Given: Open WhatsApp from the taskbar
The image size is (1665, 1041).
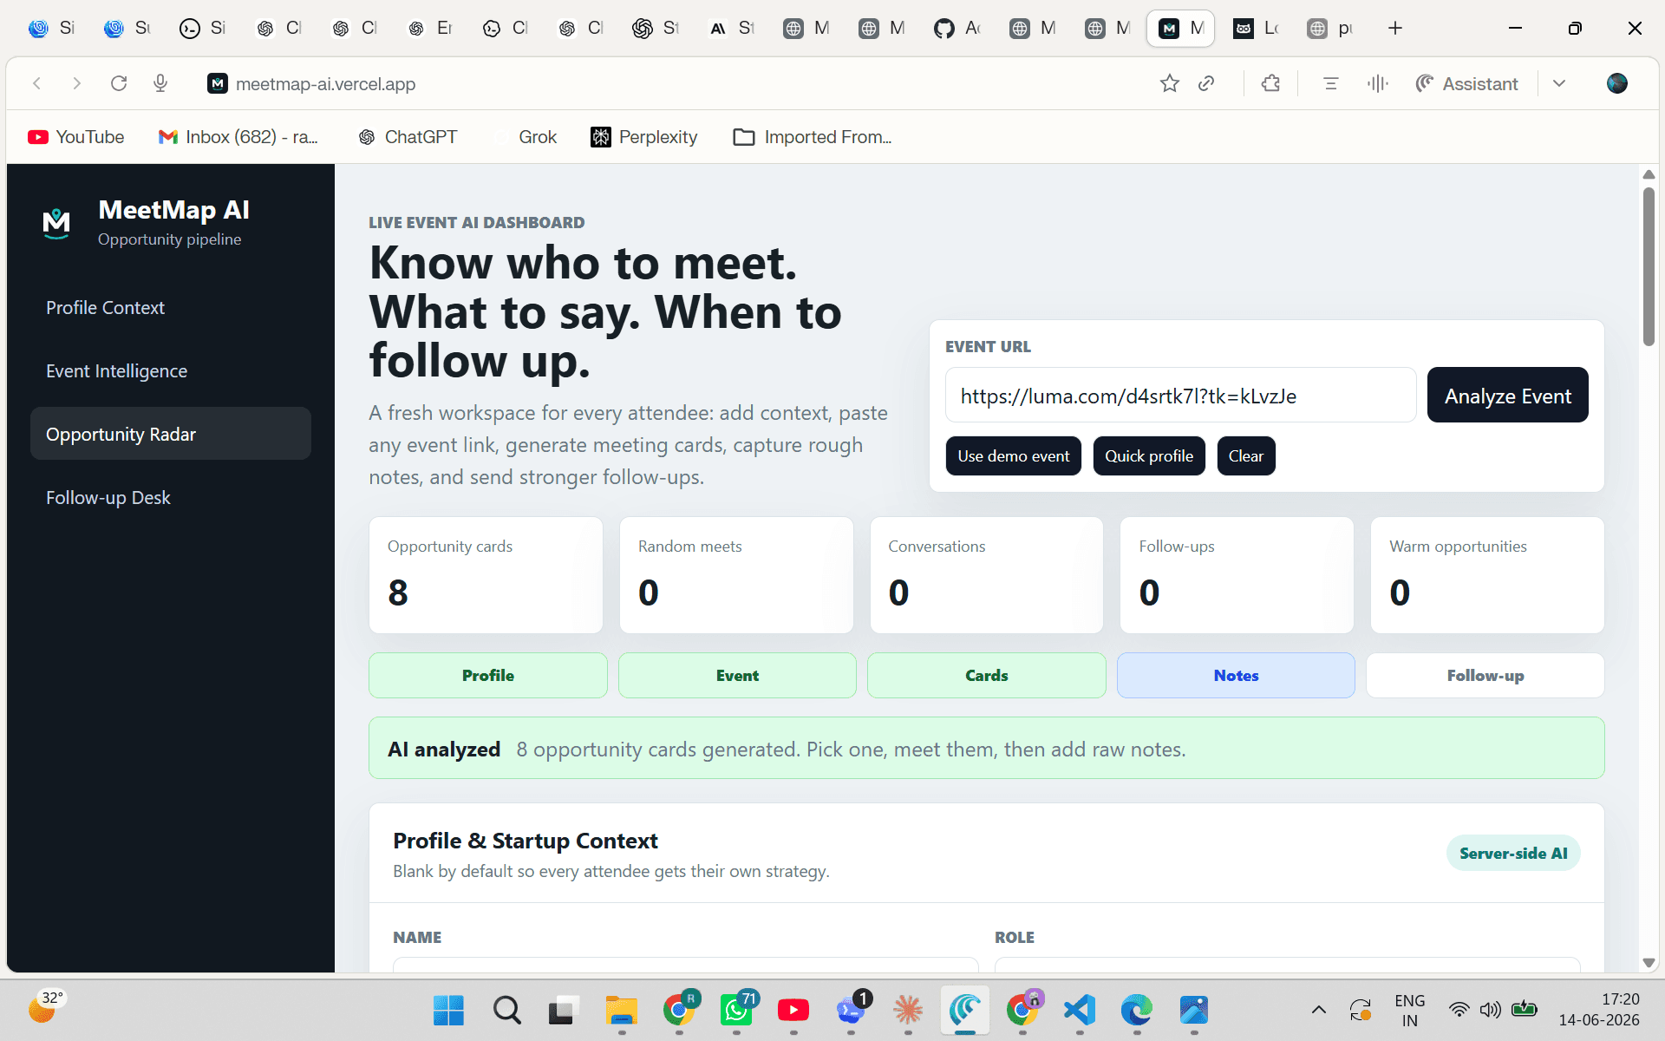Looking at the screenshot, I should (736, 1010).
